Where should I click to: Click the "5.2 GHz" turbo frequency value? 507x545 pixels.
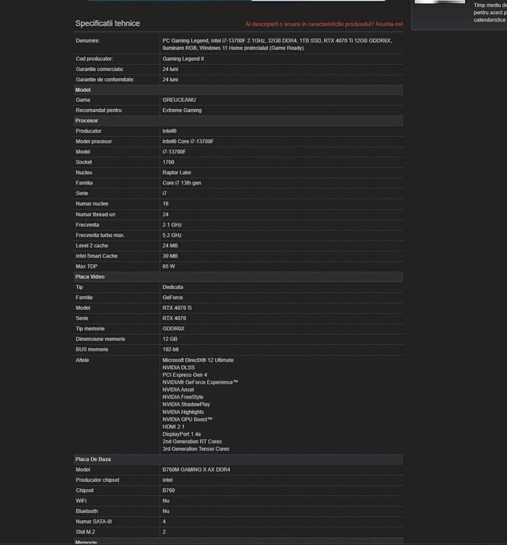172,235
